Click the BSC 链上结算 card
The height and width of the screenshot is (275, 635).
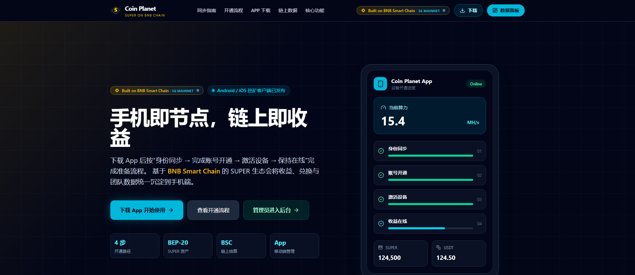coord(241,246)
